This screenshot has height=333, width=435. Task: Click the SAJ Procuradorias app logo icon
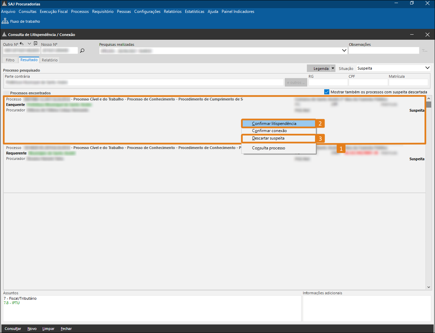point(4,4)
